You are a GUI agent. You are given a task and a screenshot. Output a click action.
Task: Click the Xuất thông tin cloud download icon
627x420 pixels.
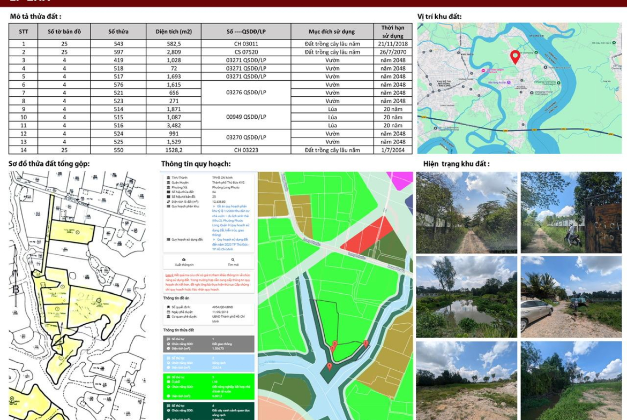click(184, 259)
